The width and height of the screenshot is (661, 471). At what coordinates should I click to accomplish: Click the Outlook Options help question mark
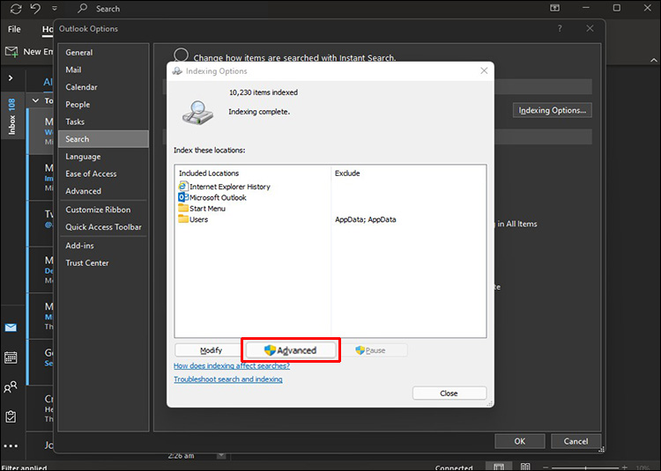[x=560, y=29]
